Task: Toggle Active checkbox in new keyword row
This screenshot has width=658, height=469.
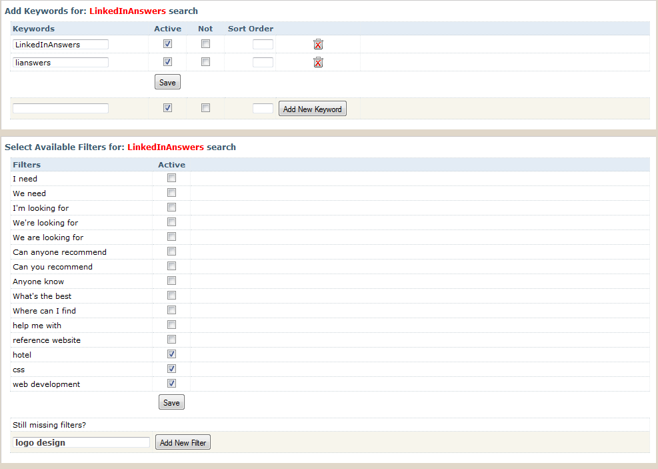Action: (x=167, y=108)
